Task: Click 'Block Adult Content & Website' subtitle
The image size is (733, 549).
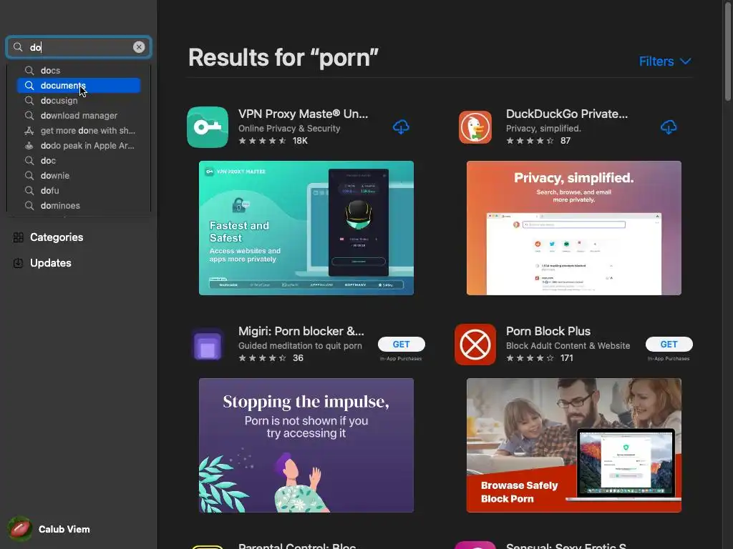Action: pyautogui.click(x=568, y=345)
